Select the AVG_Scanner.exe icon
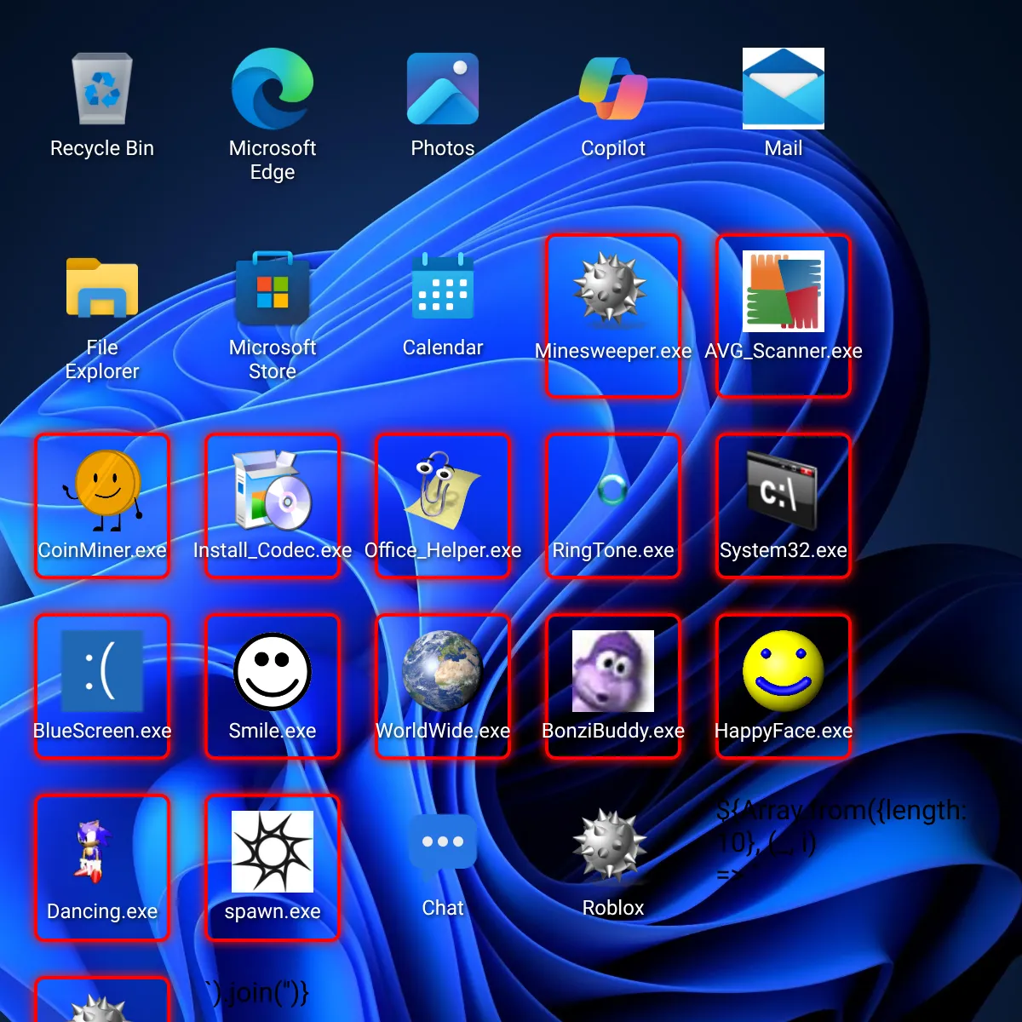 coord(784,291)
